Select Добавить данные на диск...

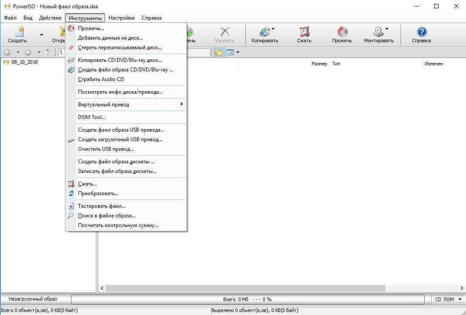click(x=126, y=38)
